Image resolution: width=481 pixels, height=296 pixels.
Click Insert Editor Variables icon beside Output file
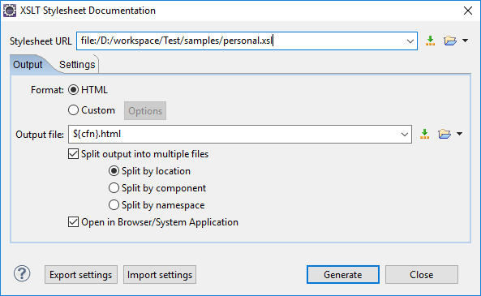[424, 134]
